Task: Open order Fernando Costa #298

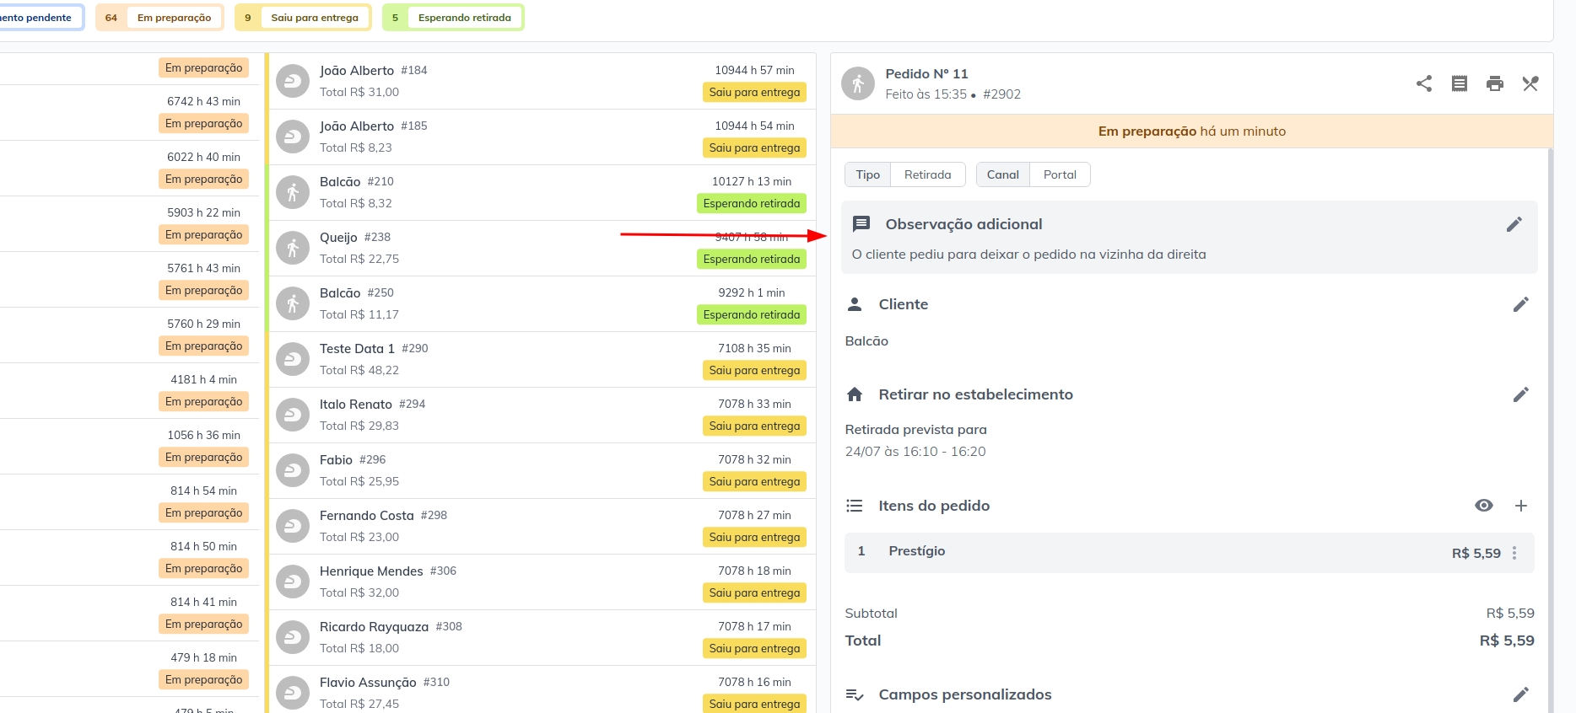Action: tap(542, 527)
